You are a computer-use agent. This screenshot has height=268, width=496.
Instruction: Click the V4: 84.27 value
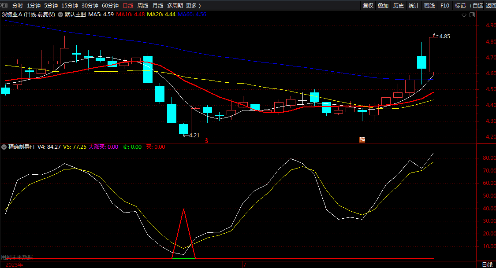click(49, 147)
